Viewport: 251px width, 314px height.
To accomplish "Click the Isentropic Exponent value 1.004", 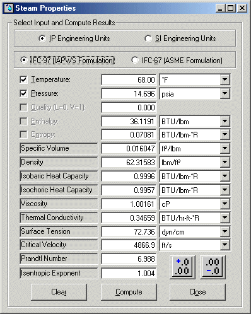I will pos(129,273).
